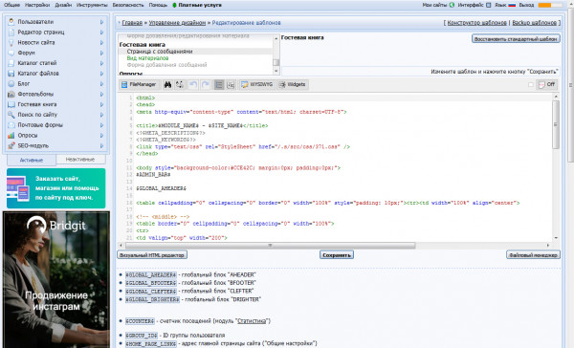Expand the Новости сайта submenu arrow

coord(101,42)
